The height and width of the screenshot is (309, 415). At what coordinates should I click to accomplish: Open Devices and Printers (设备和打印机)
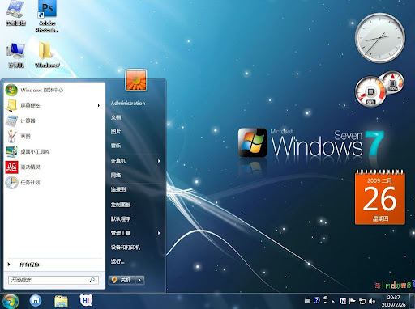[126, 248]
